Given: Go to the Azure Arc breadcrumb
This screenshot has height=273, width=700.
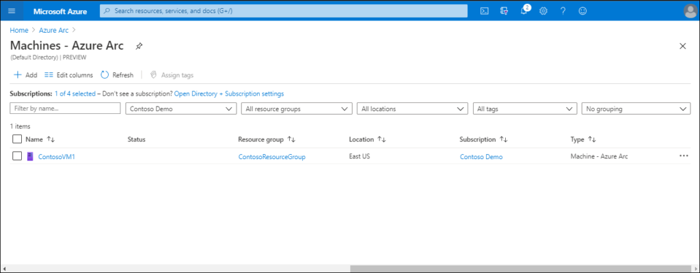Looking at the screenshot, I should pos(53,30).
